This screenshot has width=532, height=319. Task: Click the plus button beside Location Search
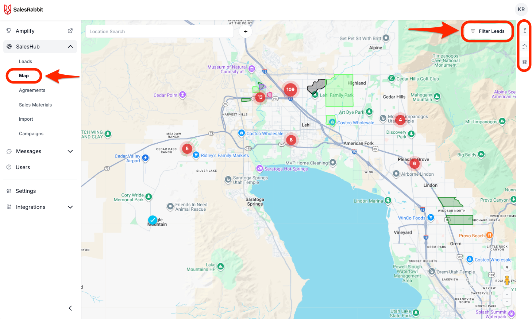pos(246,32)
